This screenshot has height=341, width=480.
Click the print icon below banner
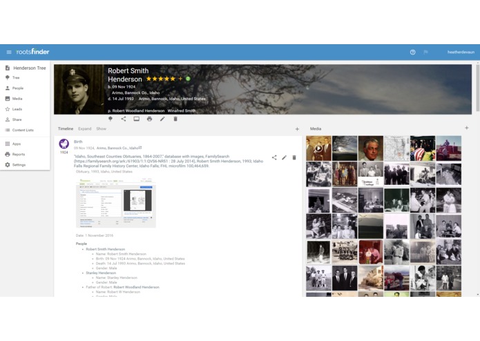coord(149,119)
